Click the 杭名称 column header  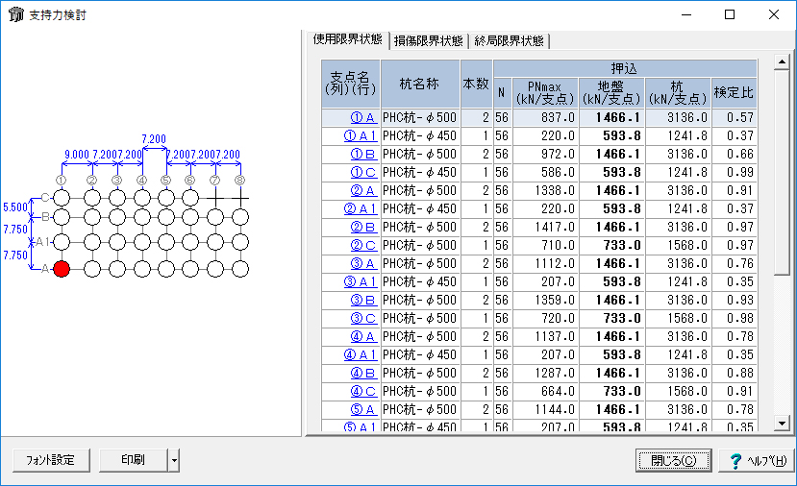(x=420, y=84)
